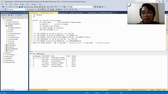Click the ID_Pelanggan column header
168x94 pixels.
coord(36,56)
